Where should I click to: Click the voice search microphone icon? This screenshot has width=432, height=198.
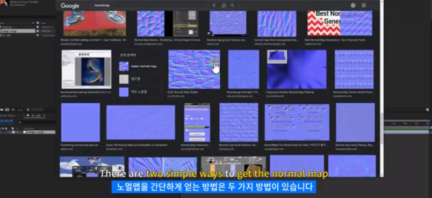[214, 5]
